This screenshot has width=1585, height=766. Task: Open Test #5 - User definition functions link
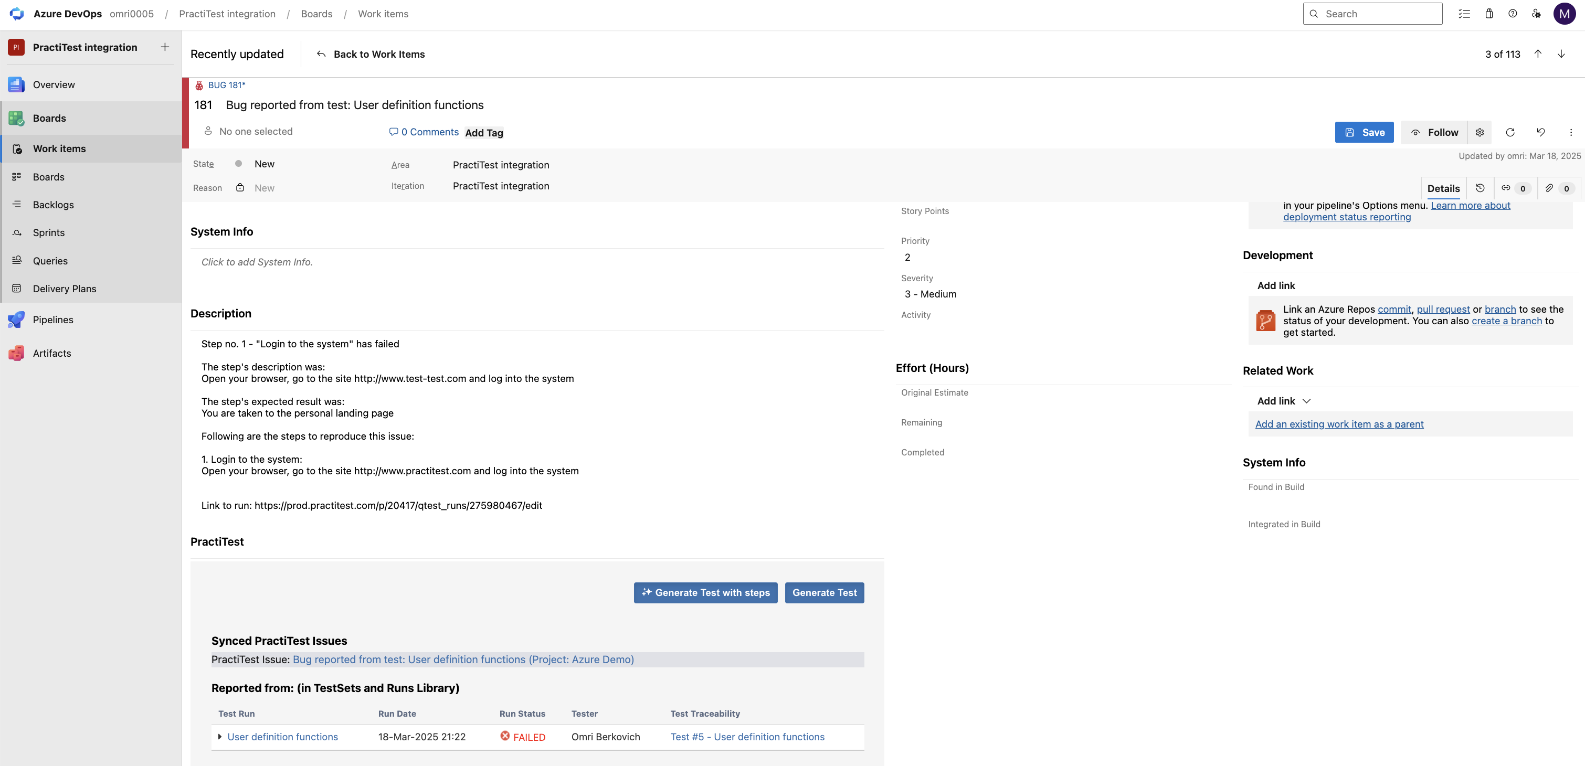click(x=747, y=737)
